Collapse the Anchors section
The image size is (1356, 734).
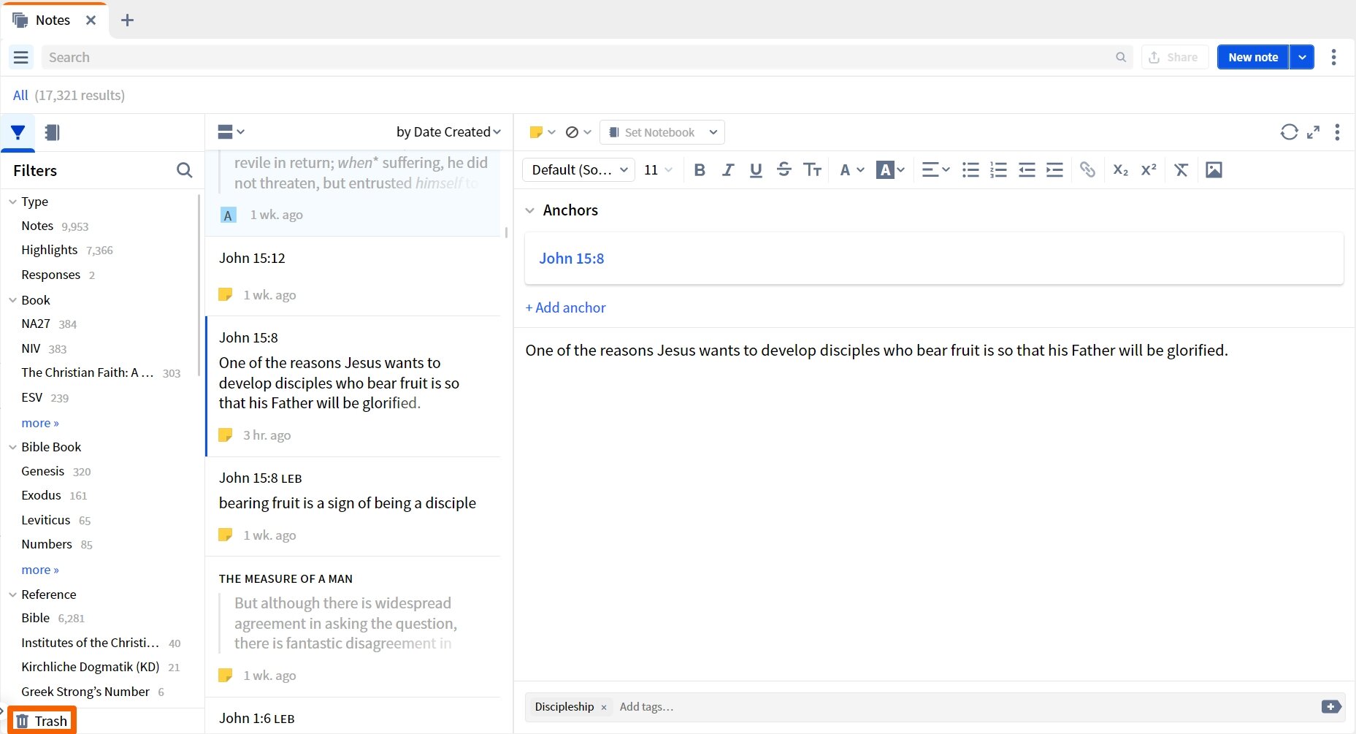(x=529, y=210)
